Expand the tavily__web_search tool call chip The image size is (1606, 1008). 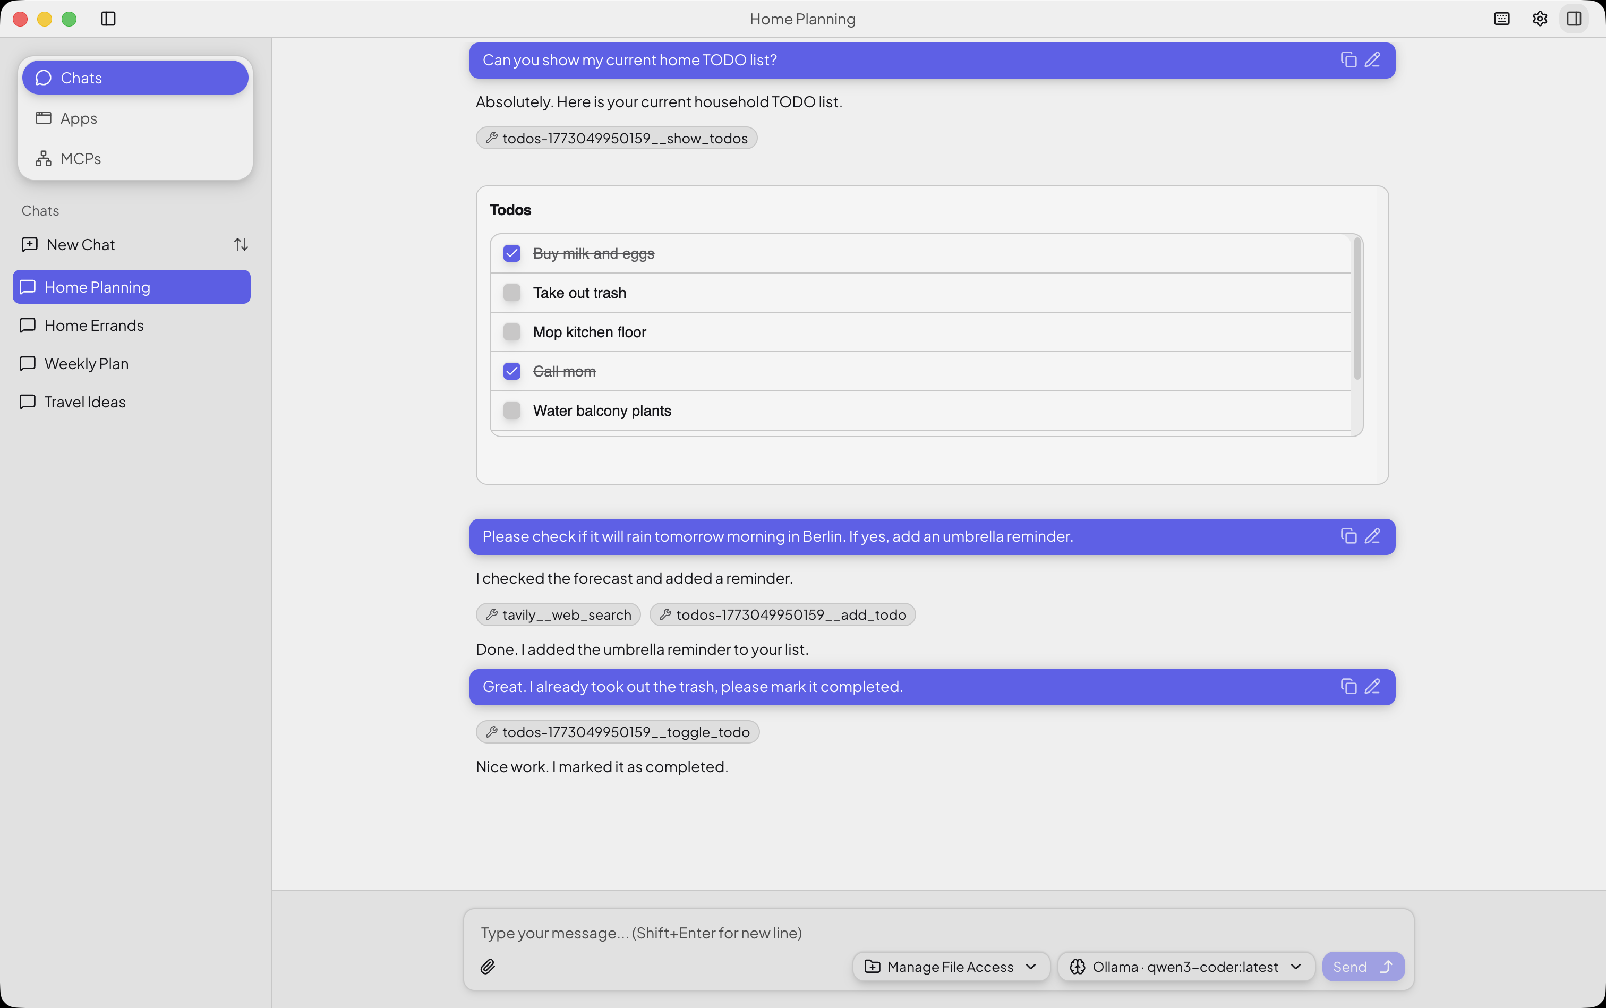[558, 614]
